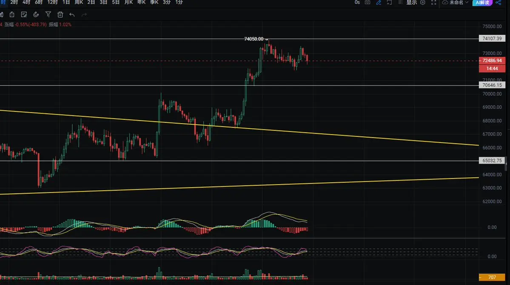Screen dimensions: 510x285
Task: Share the chart via share icon
Action: coord(499,2)
